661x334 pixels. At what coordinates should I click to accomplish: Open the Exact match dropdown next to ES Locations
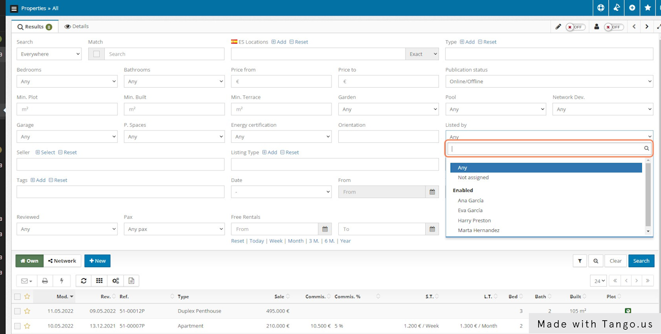422,54
